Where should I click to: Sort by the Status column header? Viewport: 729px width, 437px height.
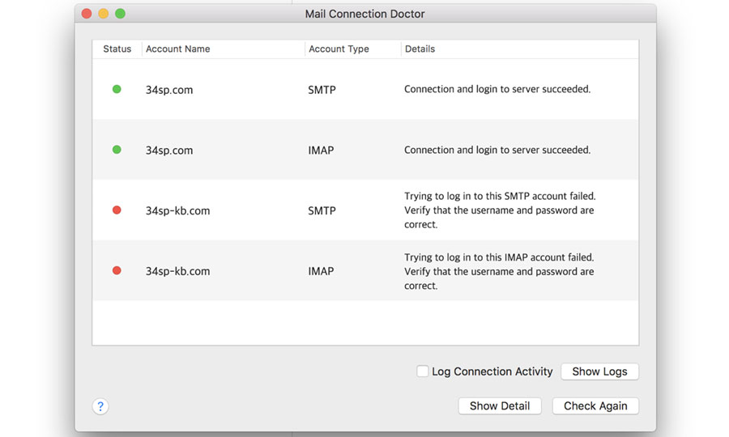tap(117, 49)
